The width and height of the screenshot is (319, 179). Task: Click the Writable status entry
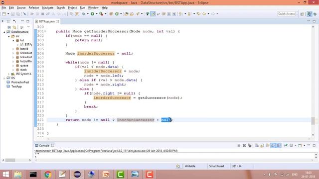coord(190,166)
